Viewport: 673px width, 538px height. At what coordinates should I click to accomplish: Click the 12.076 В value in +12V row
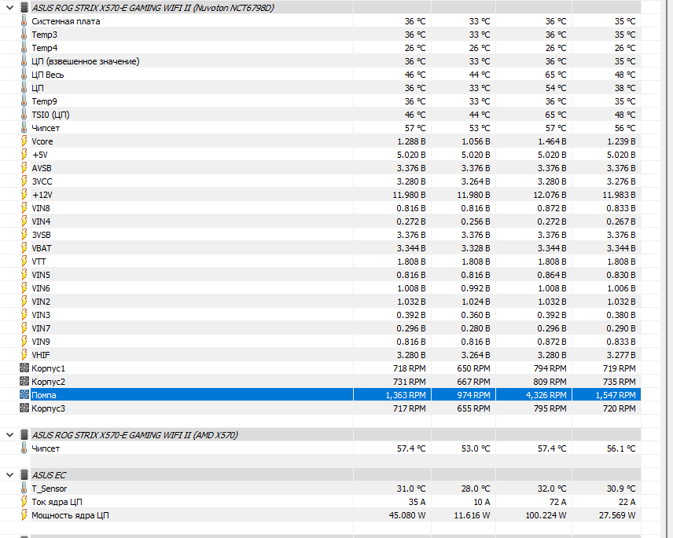(550, 195)
